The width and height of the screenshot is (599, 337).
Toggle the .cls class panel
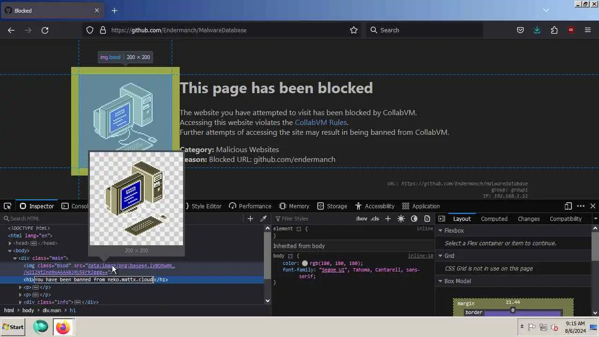tap(375, 219)
